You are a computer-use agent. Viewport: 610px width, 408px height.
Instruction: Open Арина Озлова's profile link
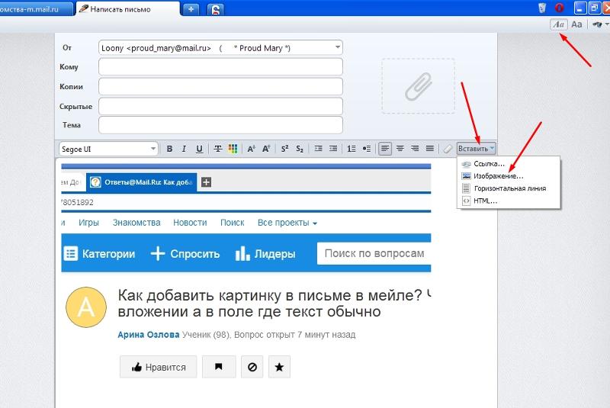[149, 335]
